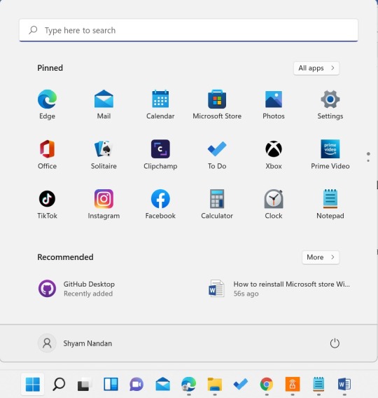Click the All apps button
Viewport: 378px width, 398px height.
[316, 68]
